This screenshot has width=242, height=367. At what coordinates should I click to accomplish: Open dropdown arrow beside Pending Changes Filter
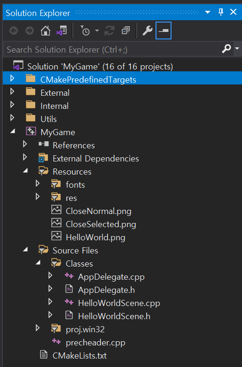pyautogui.click(x=97, y=31)
